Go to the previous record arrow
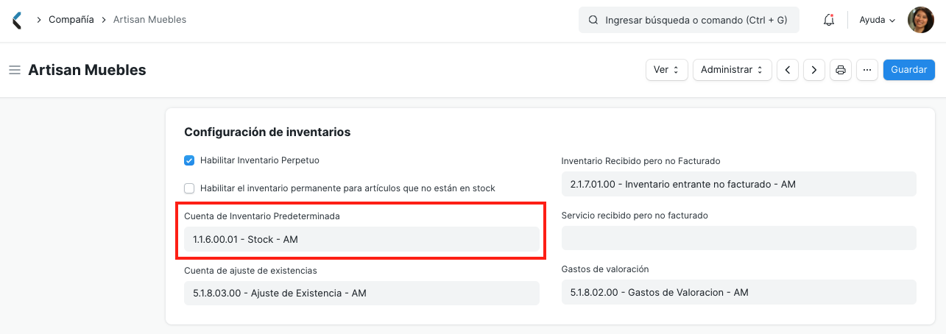Screen dimensions: 946x334 click(x=788, y=70)
